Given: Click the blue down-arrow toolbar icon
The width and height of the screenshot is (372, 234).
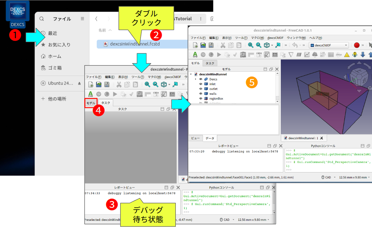Looking at the screenshot, I should [x=363, y=55].
